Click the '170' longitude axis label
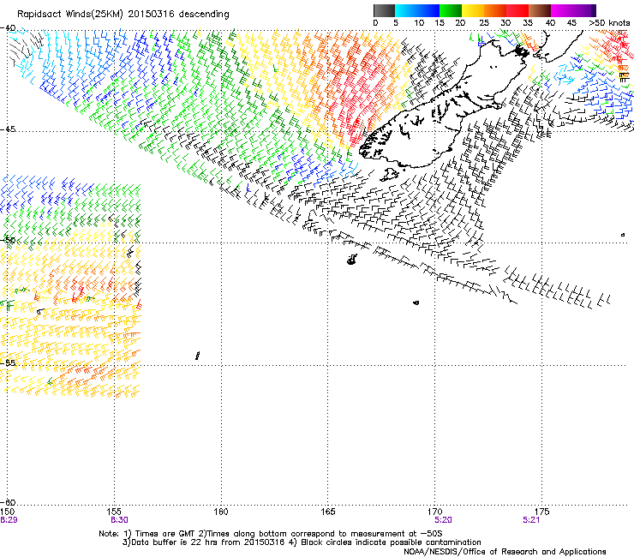The height and width of the screenshot is (557, 634). (434, 512)
